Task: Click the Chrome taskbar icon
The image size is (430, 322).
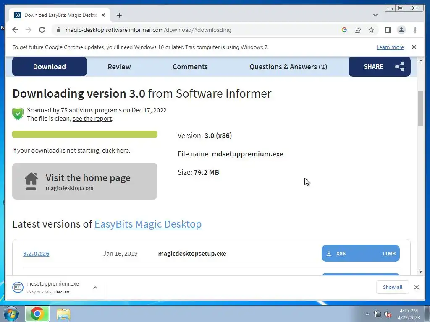Action: tap(37, 314)
